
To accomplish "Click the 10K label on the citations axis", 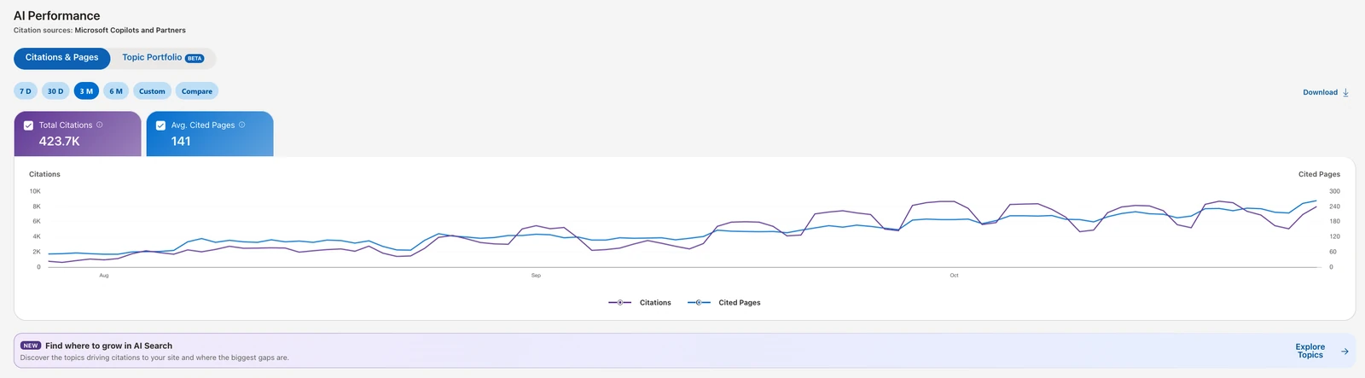I will [35, 191].
